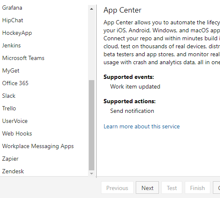Viewport: 220px width, 198px height.
Task: Click the App Center heading
Action: click(x=122, y=10)
